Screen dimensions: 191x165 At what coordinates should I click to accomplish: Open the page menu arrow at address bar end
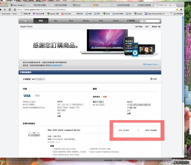click(x=181, y=10)
